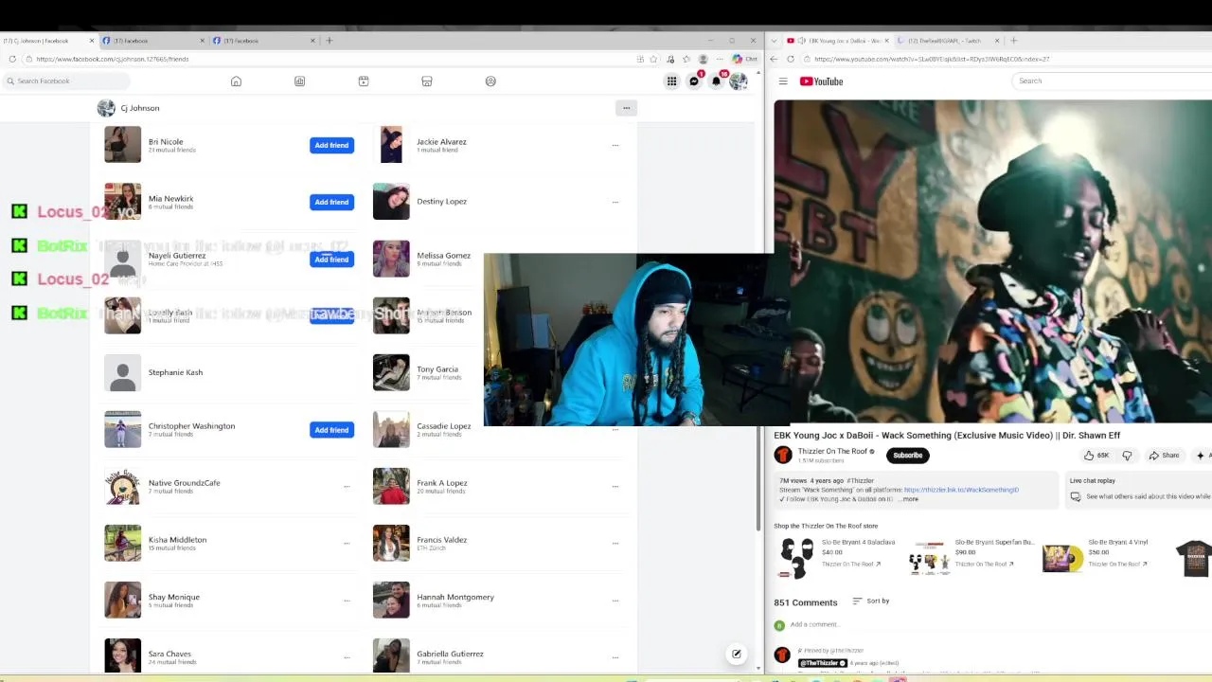
Task: Click the new message compose icon
Action: tap(736, 654)
